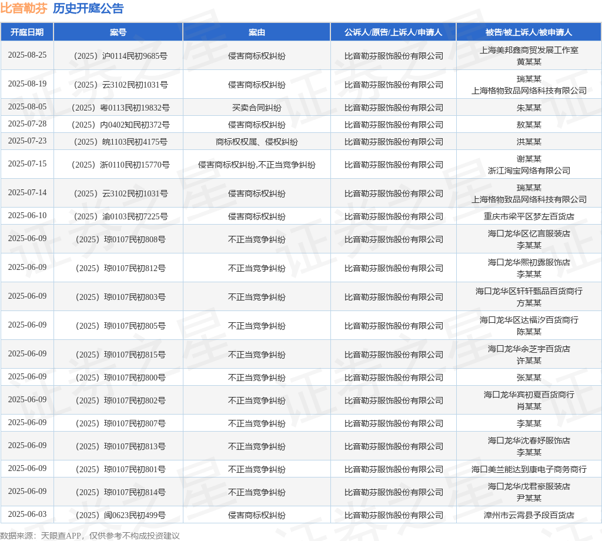
Task: Click the 买卖合同纠纷 cause cell
Action: [256, 108]
